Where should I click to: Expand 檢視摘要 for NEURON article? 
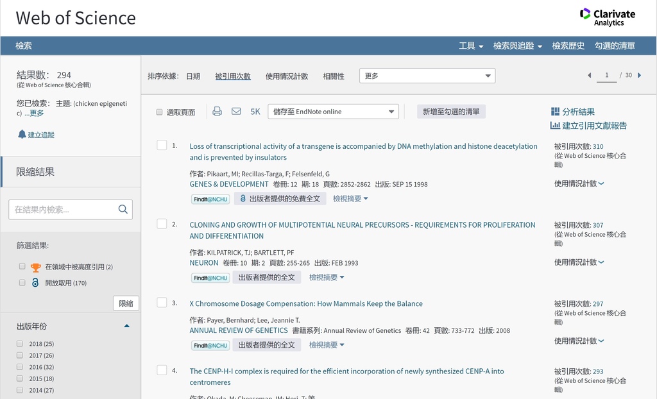327,278
